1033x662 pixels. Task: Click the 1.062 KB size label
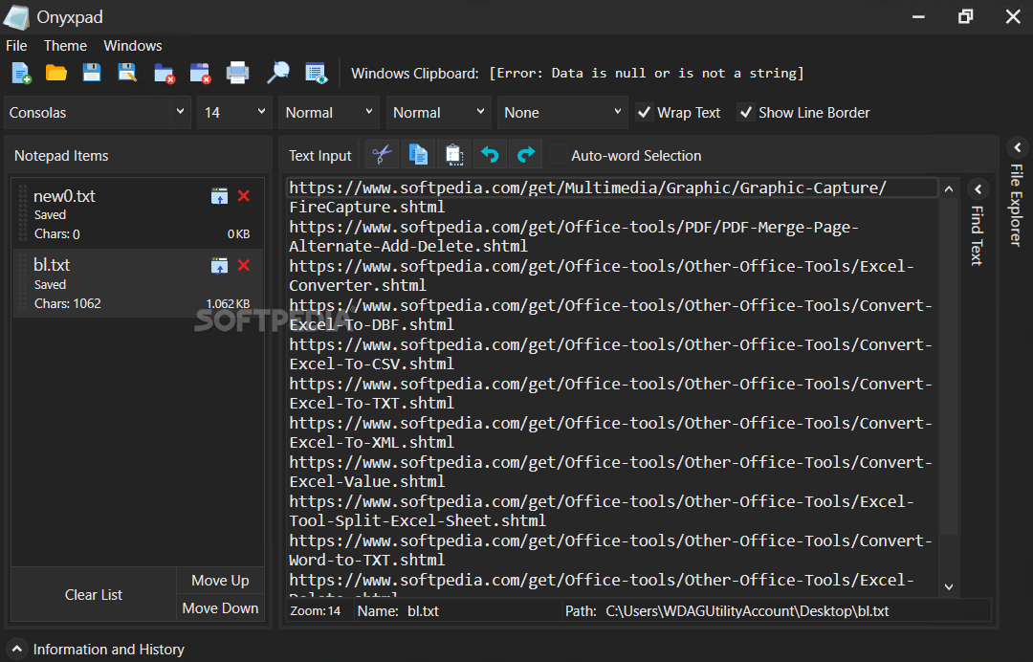tap(228, 303)
